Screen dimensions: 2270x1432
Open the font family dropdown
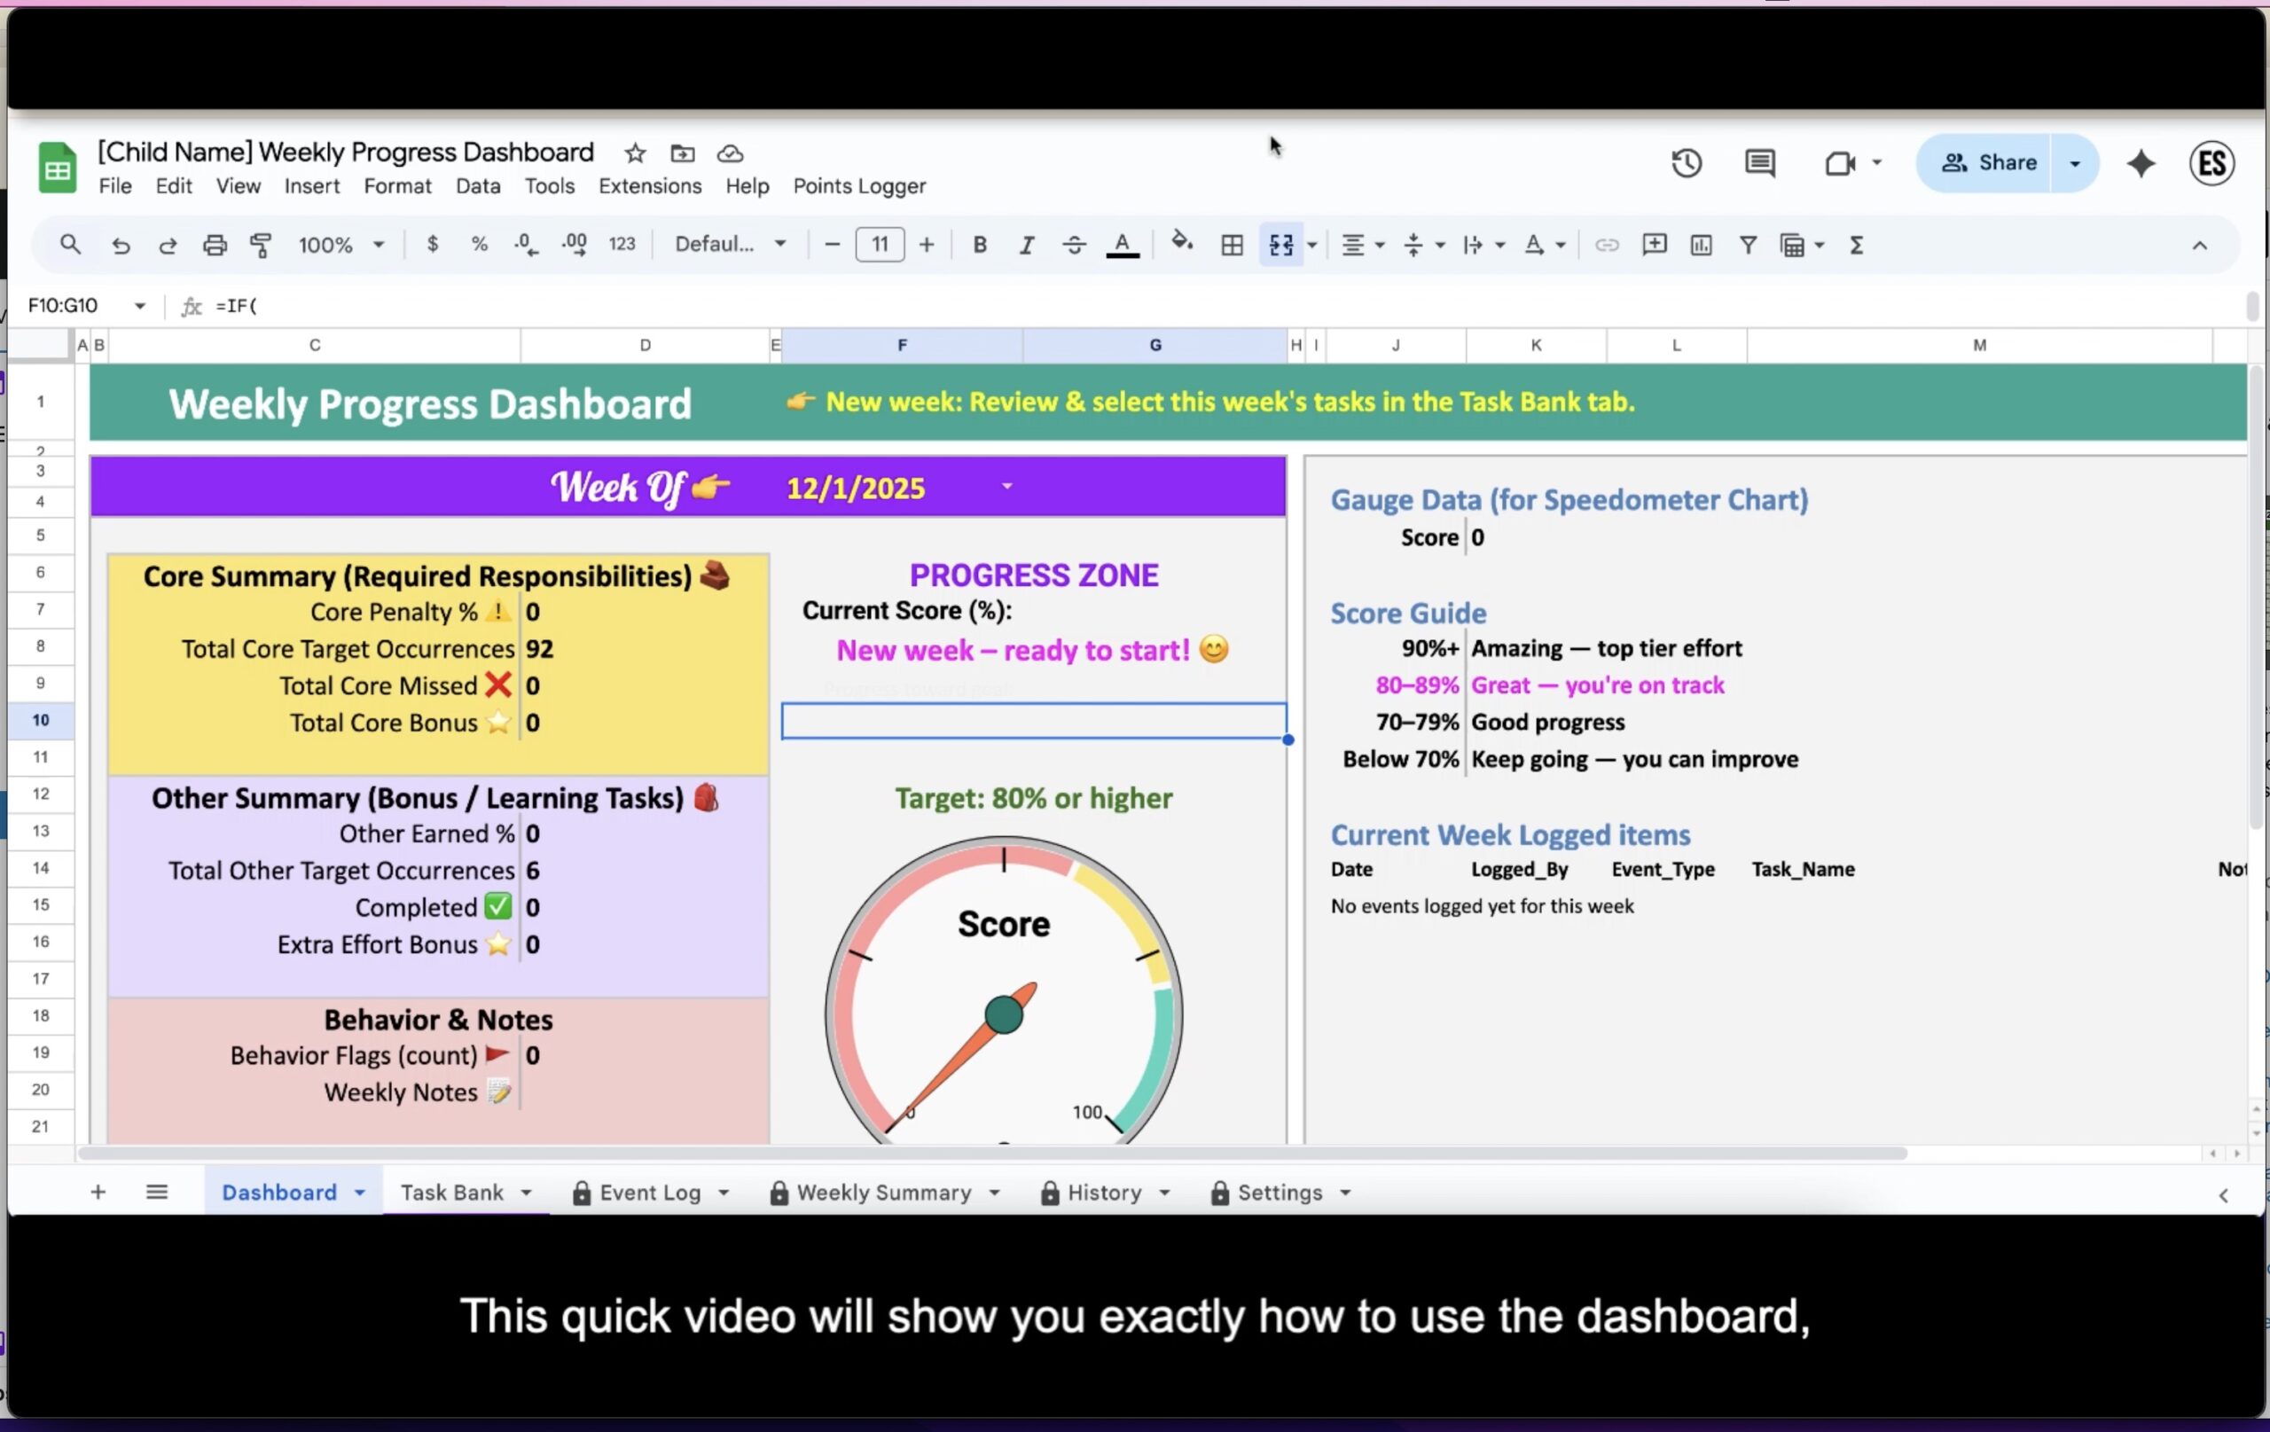click(730, 245)
